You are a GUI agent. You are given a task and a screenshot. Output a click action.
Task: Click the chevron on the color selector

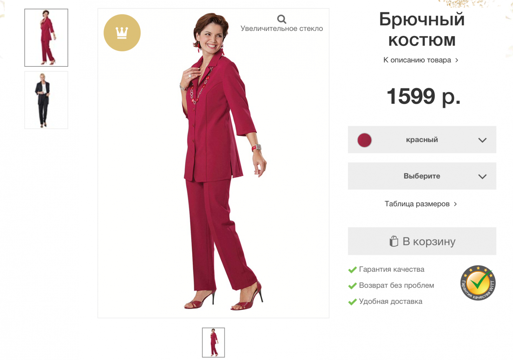(482, 140)
